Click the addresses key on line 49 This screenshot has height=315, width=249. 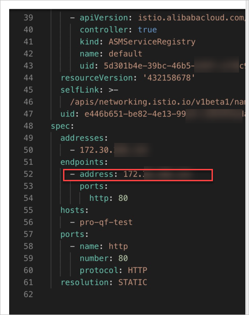click(82, 138)
